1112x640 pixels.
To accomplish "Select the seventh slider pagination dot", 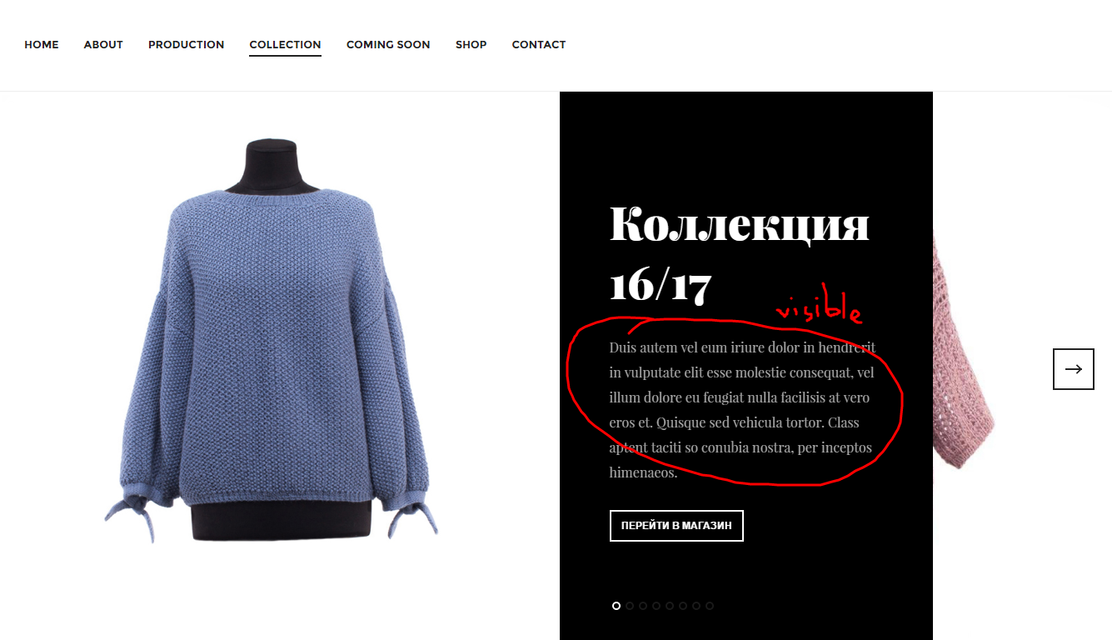I will [696, 606].
